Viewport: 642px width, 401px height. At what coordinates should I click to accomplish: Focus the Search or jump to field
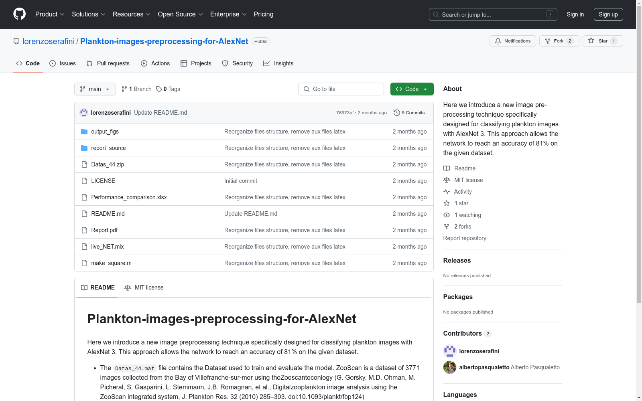click(493, 14)
